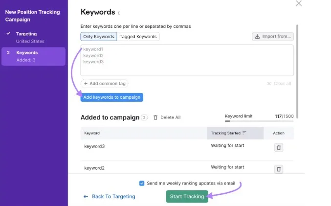The height and width of the screenshot is (206, 331).
Task: Toggle weekly ranking updates email checkbox
Action: [x=142, y=183]
